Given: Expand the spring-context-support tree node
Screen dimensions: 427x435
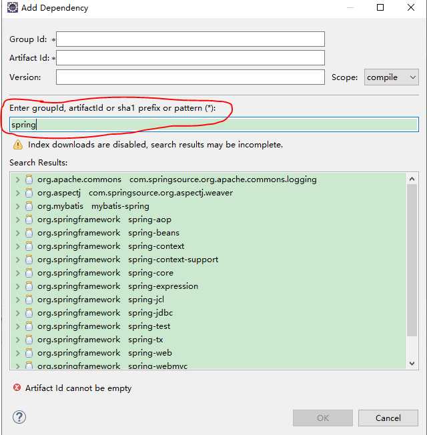Looking at the screenshot, I should 18,260.
